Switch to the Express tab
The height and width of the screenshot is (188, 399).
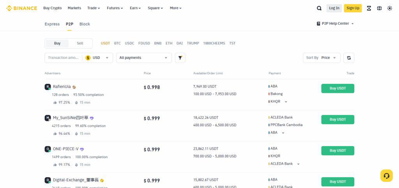pos(52,24)
